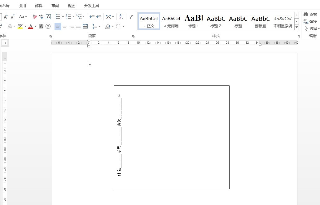Click the enclose character icon
Screen dimensions: 320x205
[48, 26]
